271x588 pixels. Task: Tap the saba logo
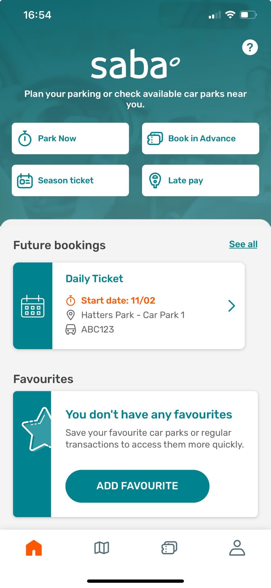point(135,65)
